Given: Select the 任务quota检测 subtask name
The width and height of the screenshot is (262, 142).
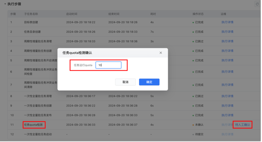Looking at the screenshot, I should click(33, 125).
